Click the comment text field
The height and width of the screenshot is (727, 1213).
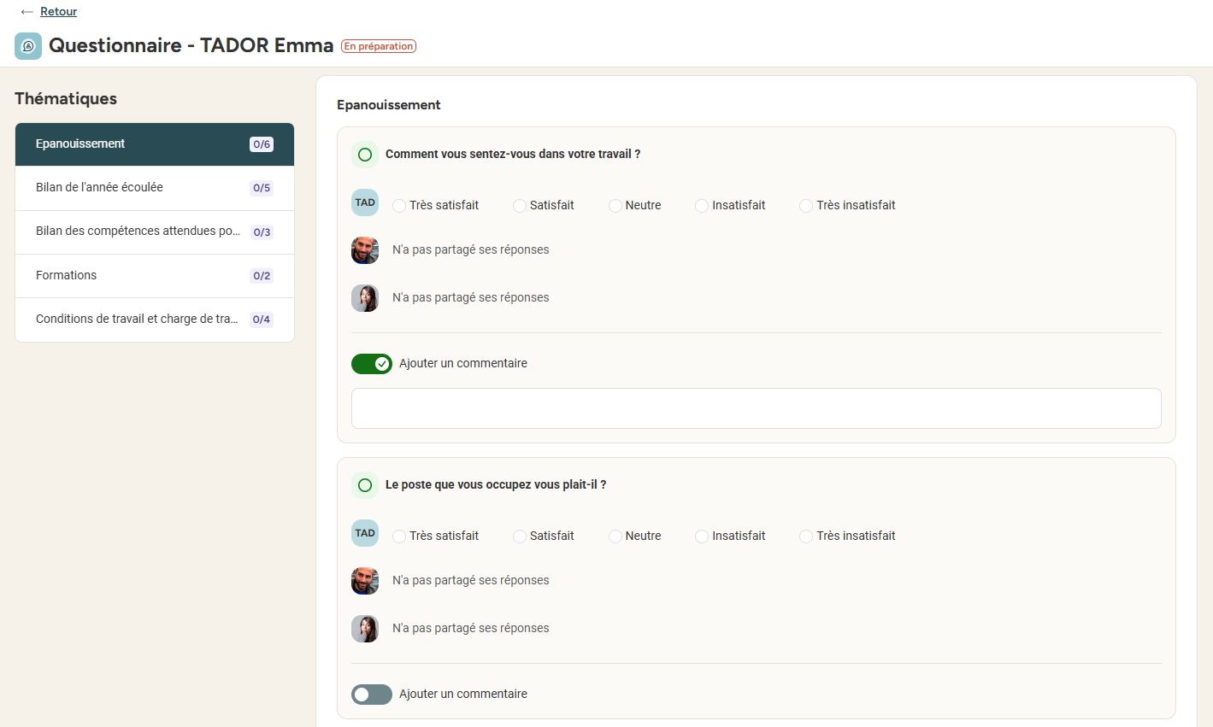757,408
